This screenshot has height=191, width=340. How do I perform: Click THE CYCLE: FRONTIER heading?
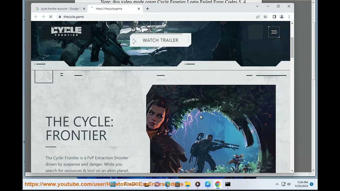pyautogui.click(x=79, y=128)
